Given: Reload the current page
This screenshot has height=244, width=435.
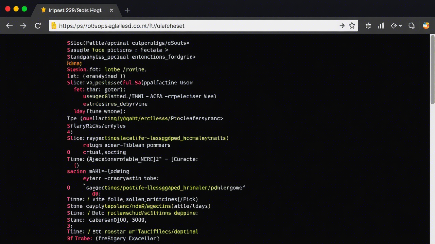Looking at the screenshot, I should [38, 26].
